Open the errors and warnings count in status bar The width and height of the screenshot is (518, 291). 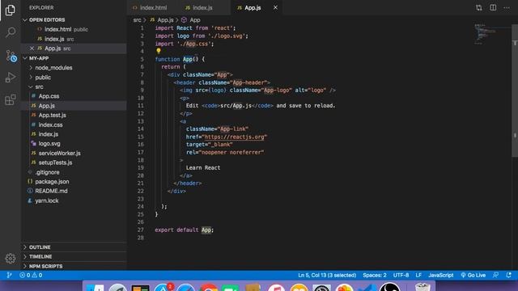coord(31,275)
